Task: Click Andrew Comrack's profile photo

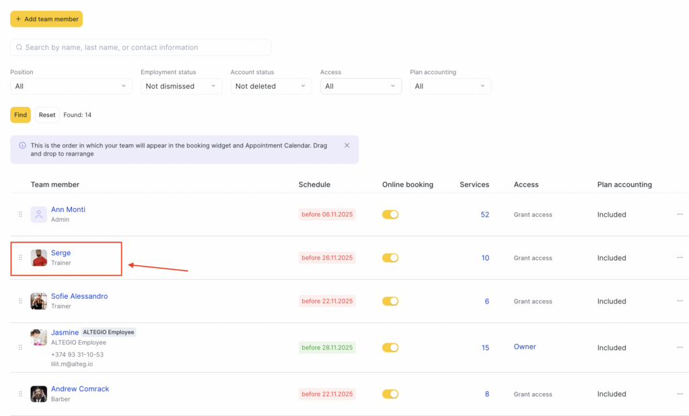Action: pos(39,394)
